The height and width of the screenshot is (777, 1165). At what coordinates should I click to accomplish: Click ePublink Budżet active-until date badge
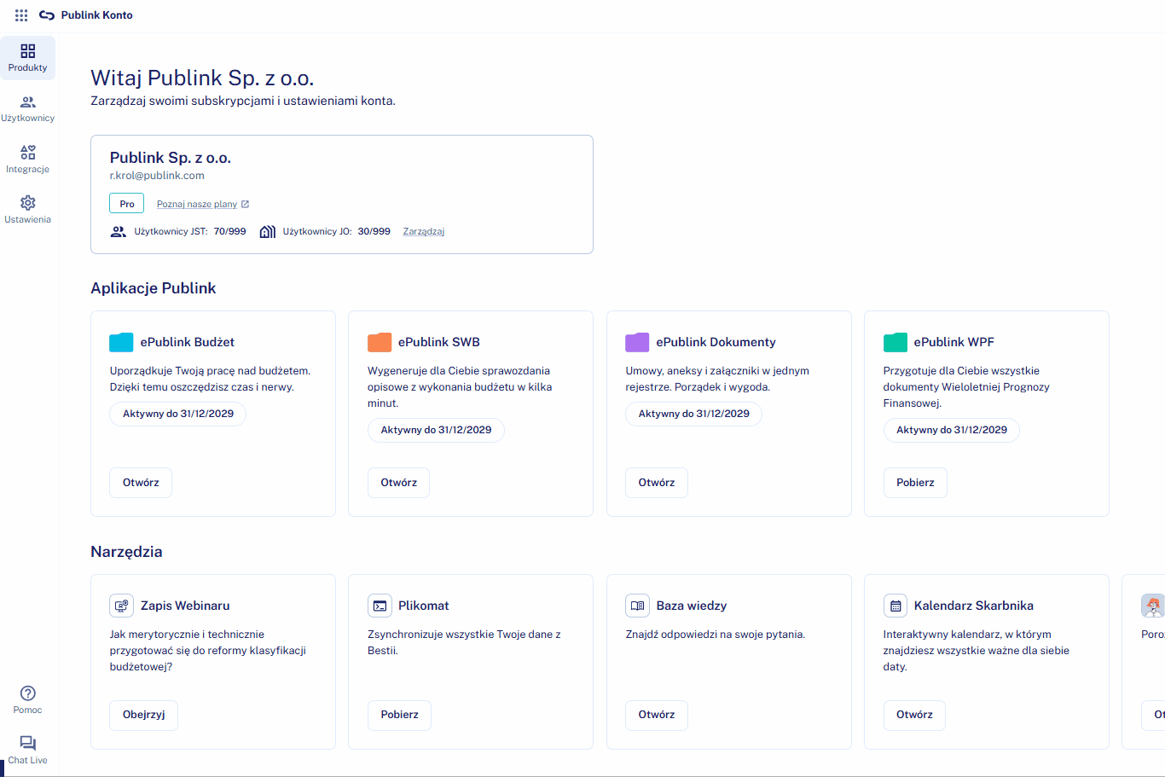pyautogui.click(x=178, y=414)
